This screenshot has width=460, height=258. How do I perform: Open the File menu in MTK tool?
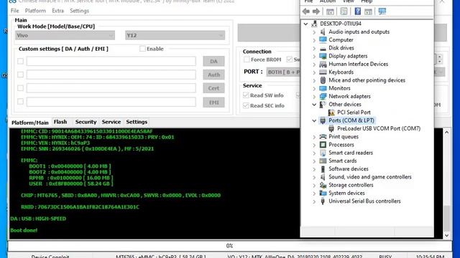(14, 11)
